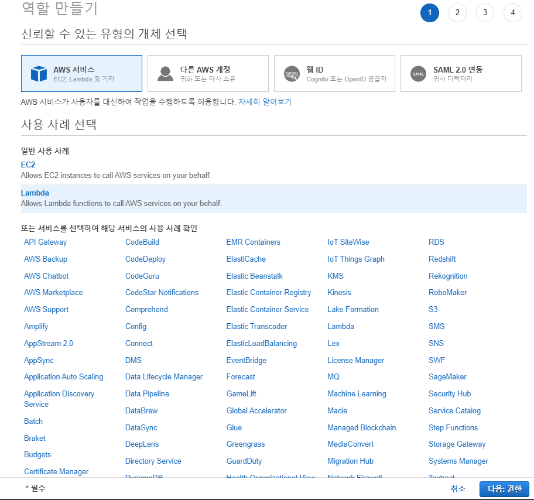
Task: Pick Application Discovery Service
Action: [59, 399]
